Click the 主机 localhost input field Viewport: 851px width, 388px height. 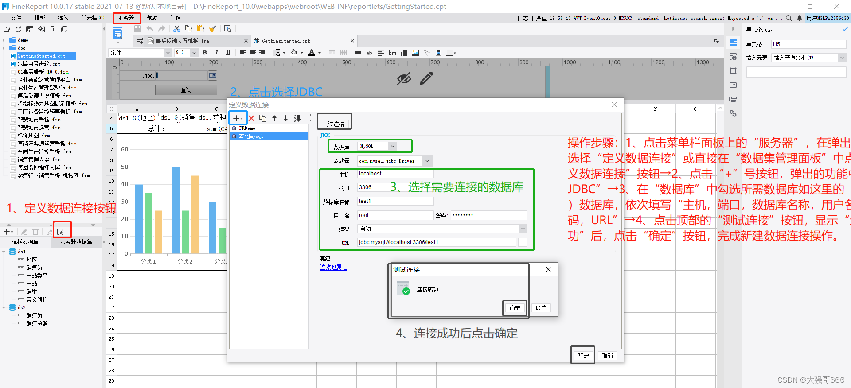(x=395, y=174)
